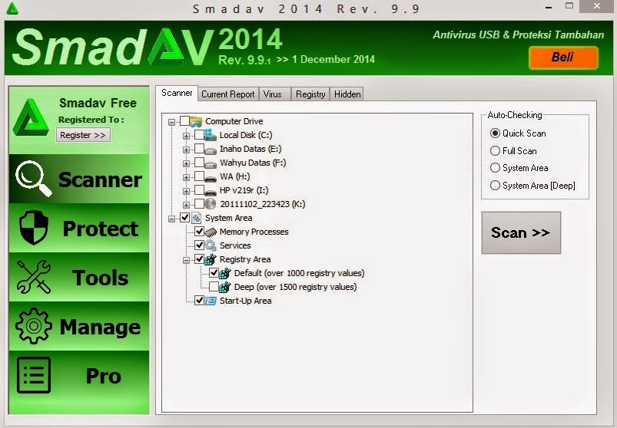Click the WA (H:) removable drive icon
Screen dimensions: 617x428
(211, 178)
